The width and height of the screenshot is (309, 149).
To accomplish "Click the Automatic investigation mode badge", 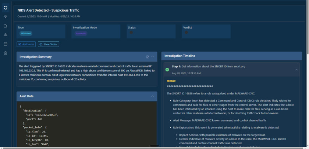I will 81,33.
